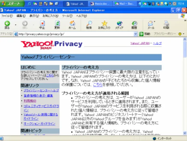Viewport: 187px width, 141px height.
Task: Open オークション・ガイドライン sidebar link
Action: coord(39,124)
